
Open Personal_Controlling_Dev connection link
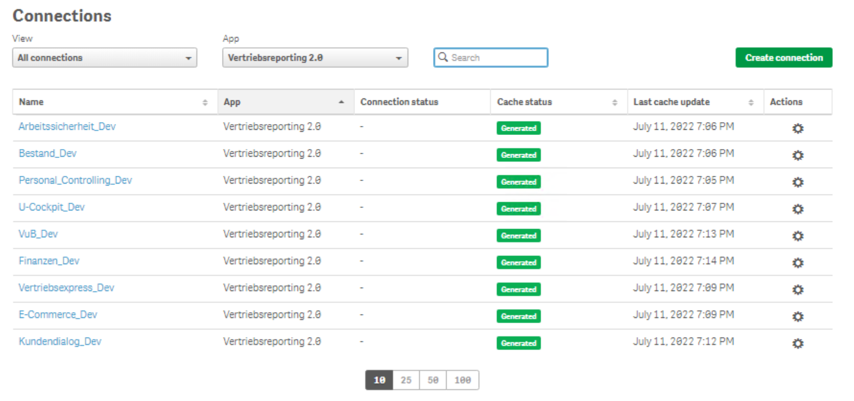(x=75, y=180)
